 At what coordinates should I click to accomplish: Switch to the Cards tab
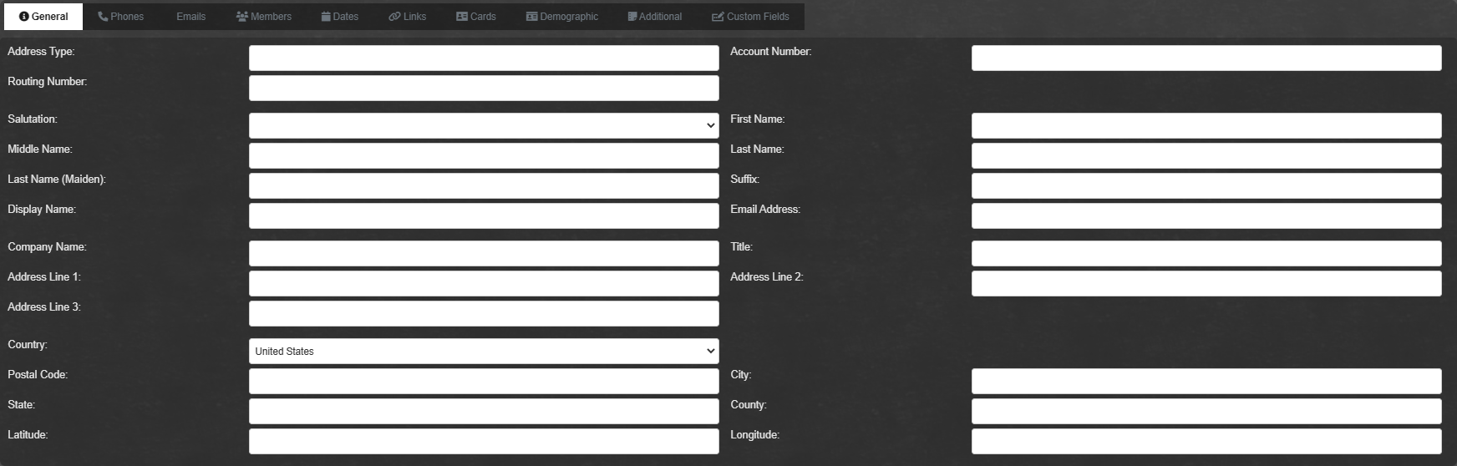[476, 17]
